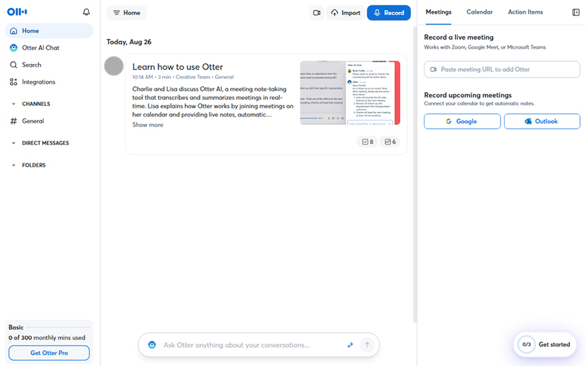Go to Home in sidebar
This screenshot has height=366, width=585.
click(x=49, y=31)
